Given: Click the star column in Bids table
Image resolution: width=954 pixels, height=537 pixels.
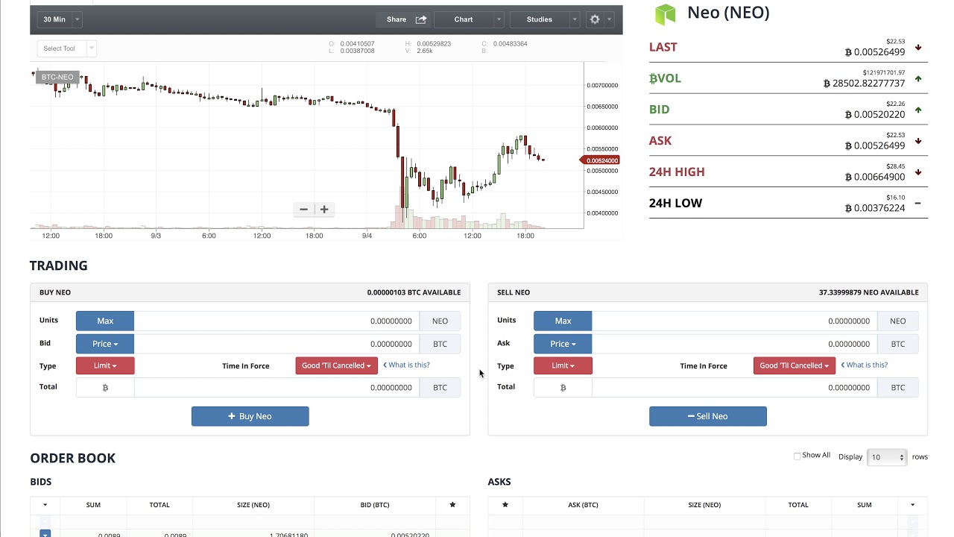Looking at the screenshot, I should click(x=452, y=505).
